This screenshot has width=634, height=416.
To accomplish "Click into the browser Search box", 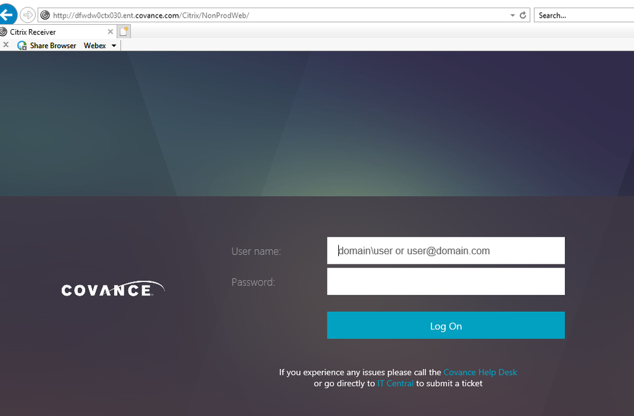I will tap(584, 15).
